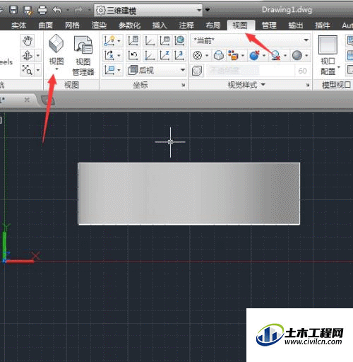Expand the Zoom tool dropdown arrow

coord(38,70)
